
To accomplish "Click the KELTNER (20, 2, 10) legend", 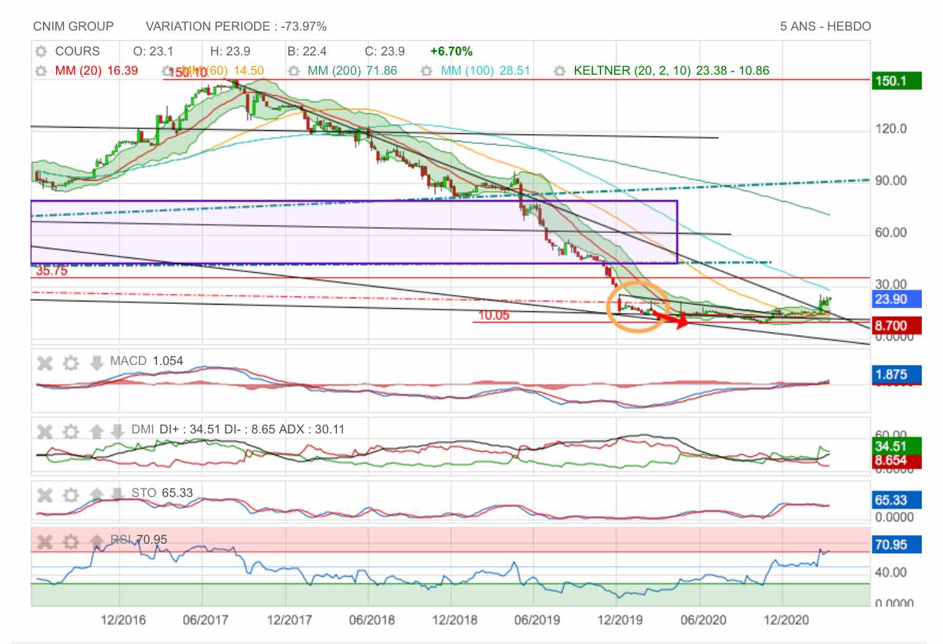I will coord(671,70).
